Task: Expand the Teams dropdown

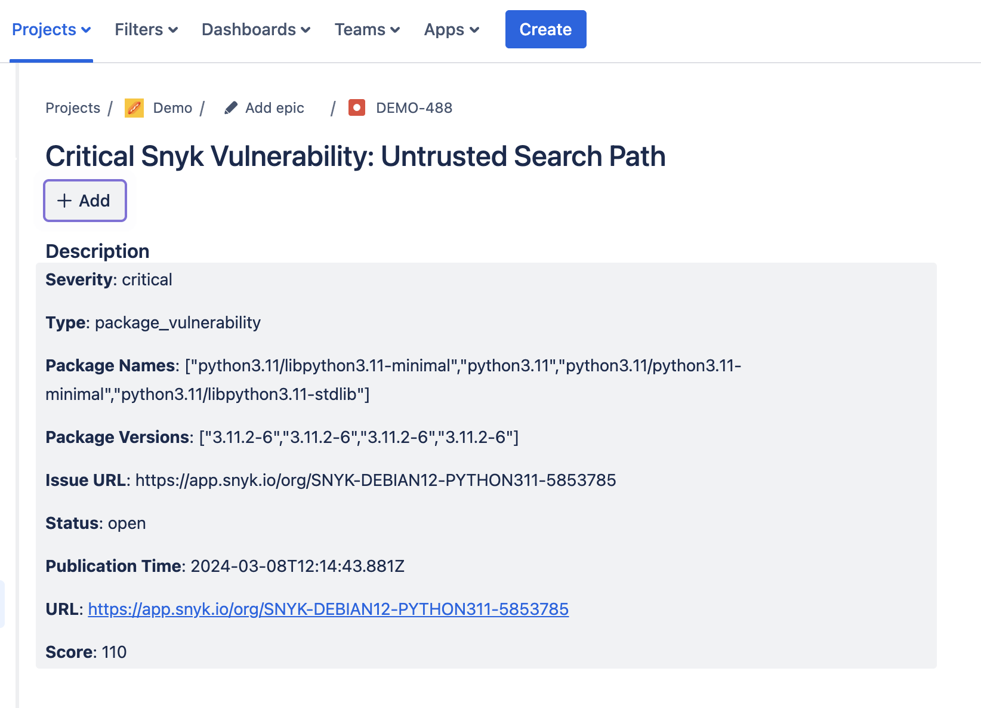Action: 367,30
